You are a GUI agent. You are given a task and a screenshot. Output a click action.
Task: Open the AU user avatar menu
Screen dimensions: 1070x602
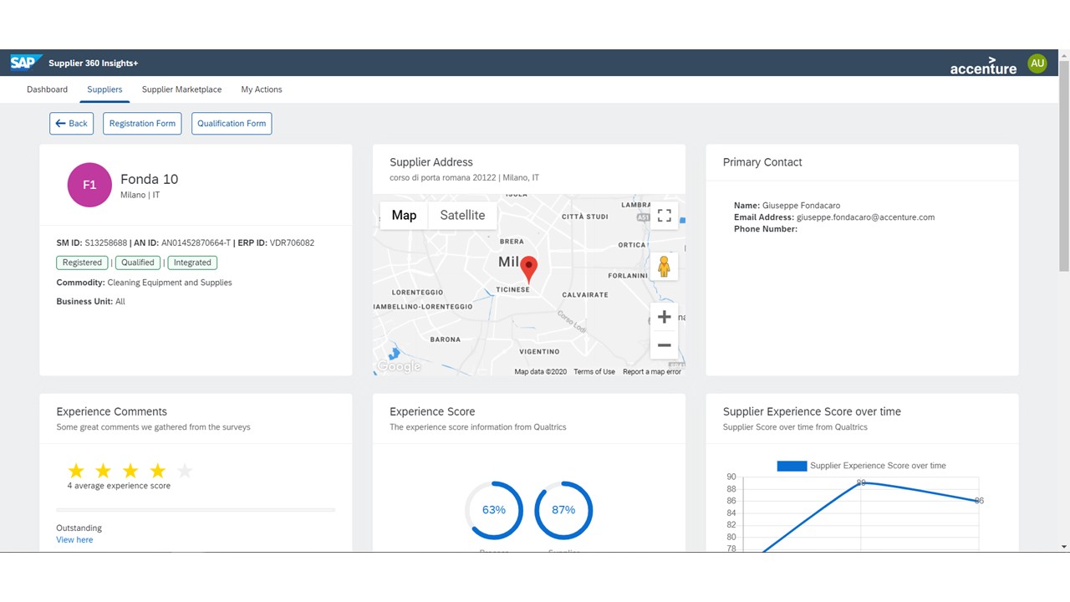pos(1037,62)
